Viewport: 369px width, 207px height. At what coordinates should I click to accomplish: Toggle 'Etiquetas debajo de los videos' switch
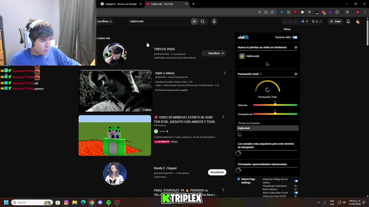(296, 181)
